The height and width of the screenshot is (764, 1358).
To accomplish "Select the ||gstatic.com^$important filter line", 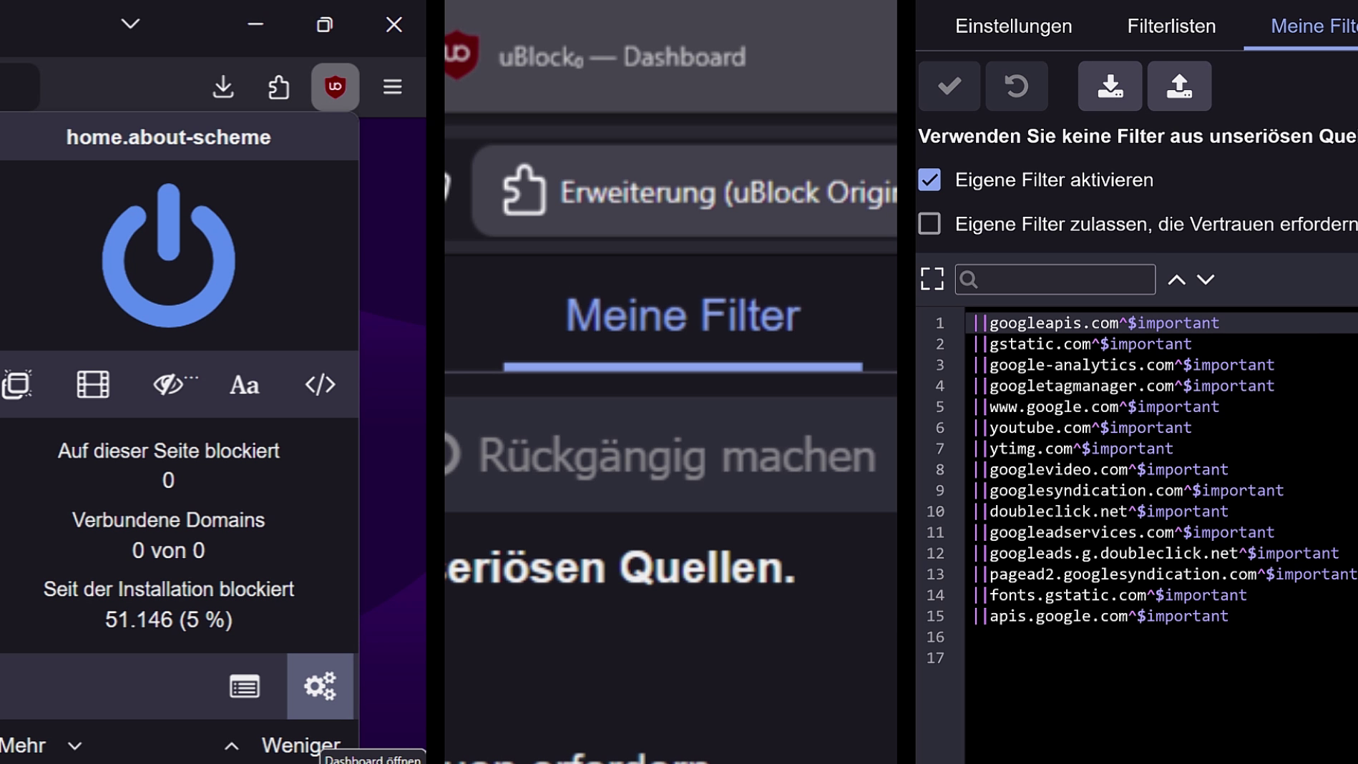I will (1082, 344).
